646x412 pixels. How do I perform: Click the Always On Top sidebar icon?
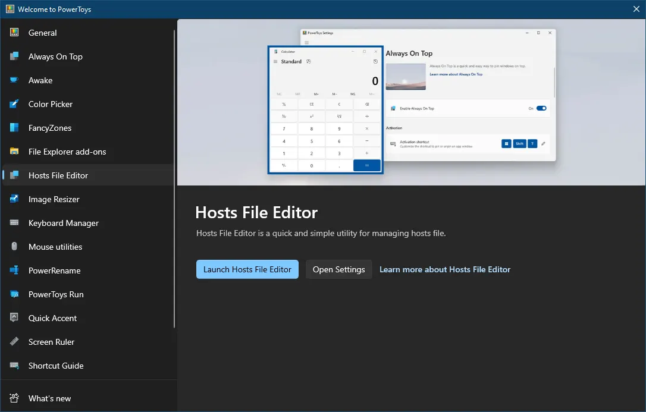14,56
